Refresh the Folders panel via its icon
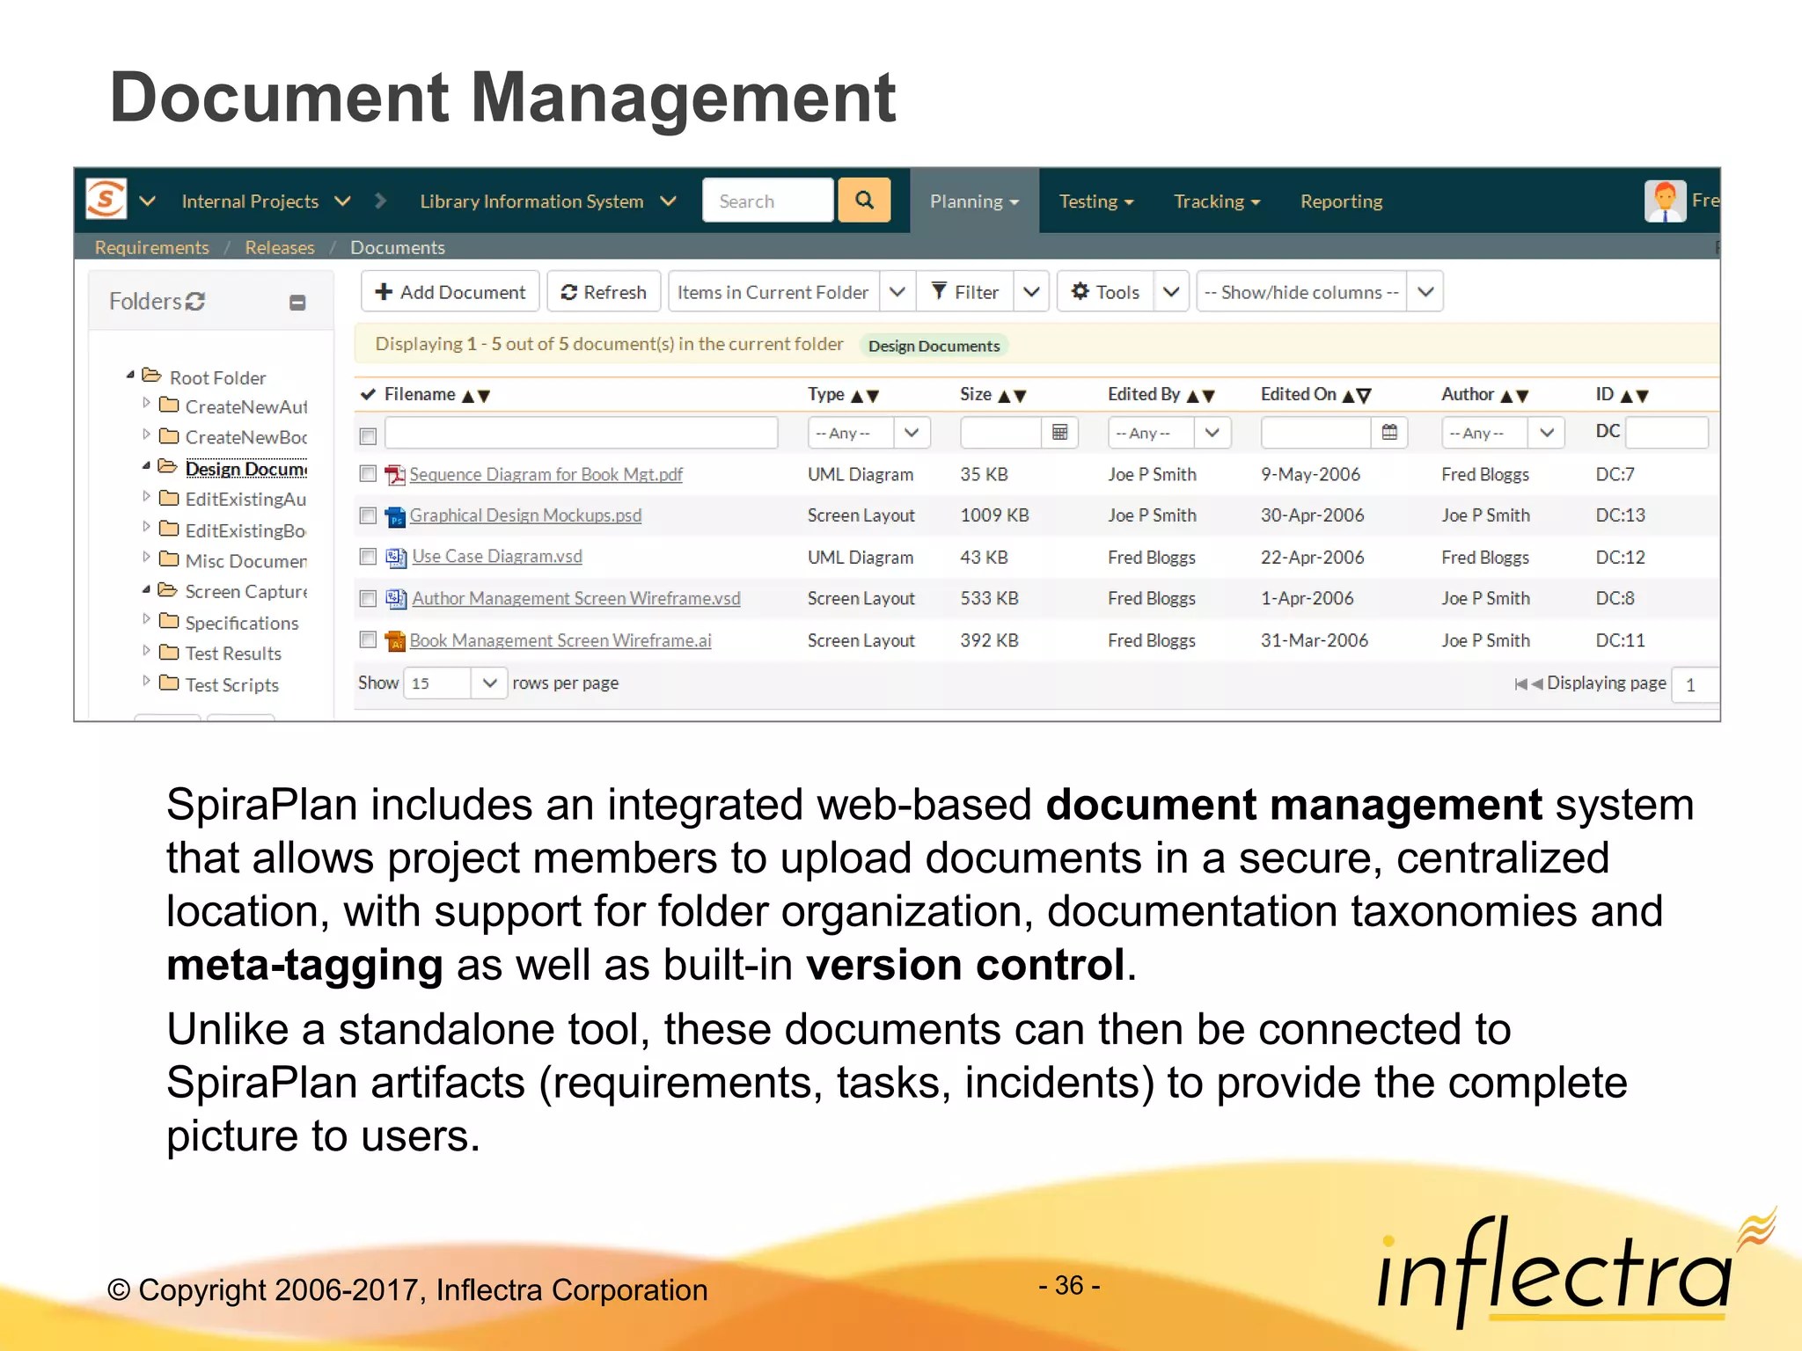This screenshot has height=1351, width=1802. [x=195, y=302]
